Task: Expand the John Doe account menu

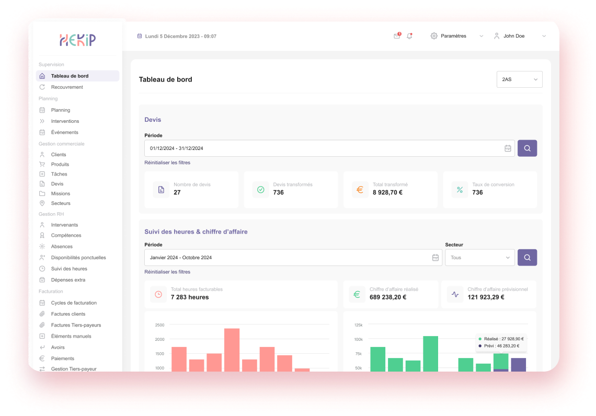Action: pyautogui.click(x=544, y=36)
